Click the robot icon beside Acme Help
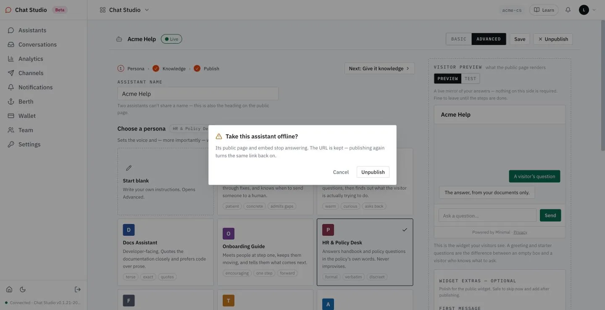 pyautogui.click(x=119, y=39)
